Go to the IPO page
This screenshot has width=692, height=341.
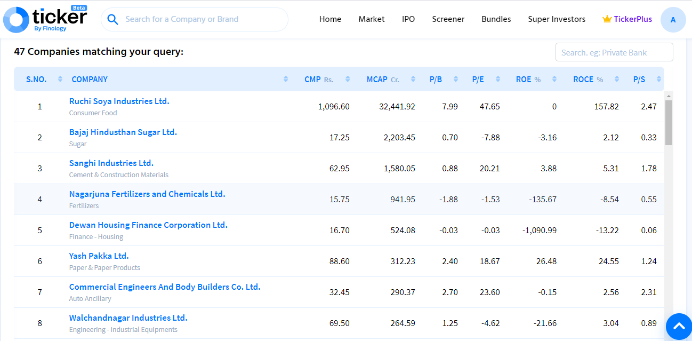click(408, 19)
